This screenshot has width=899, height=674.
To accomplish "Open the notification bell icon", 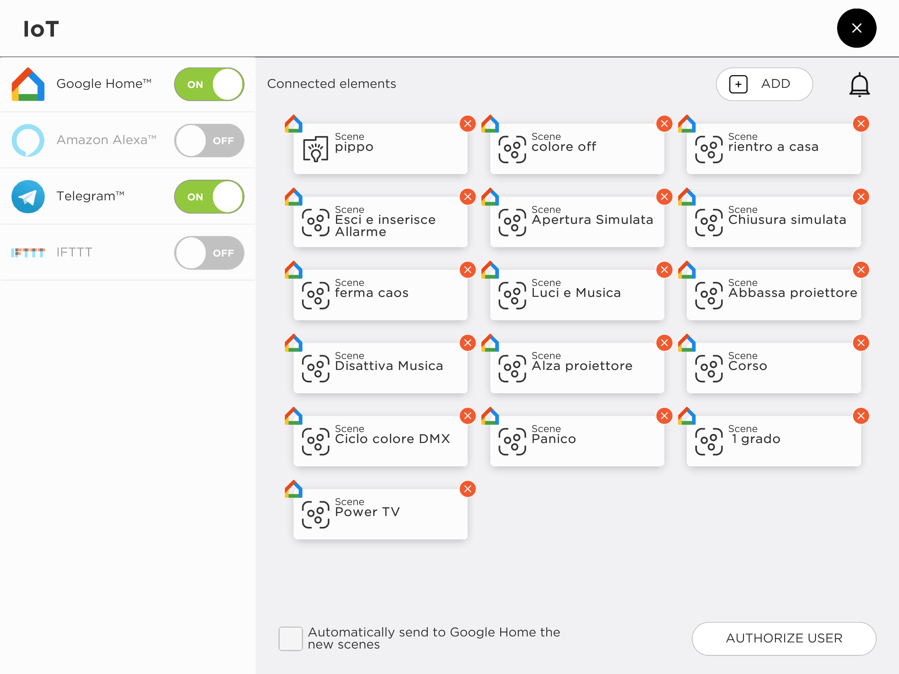I will point(859,85).
